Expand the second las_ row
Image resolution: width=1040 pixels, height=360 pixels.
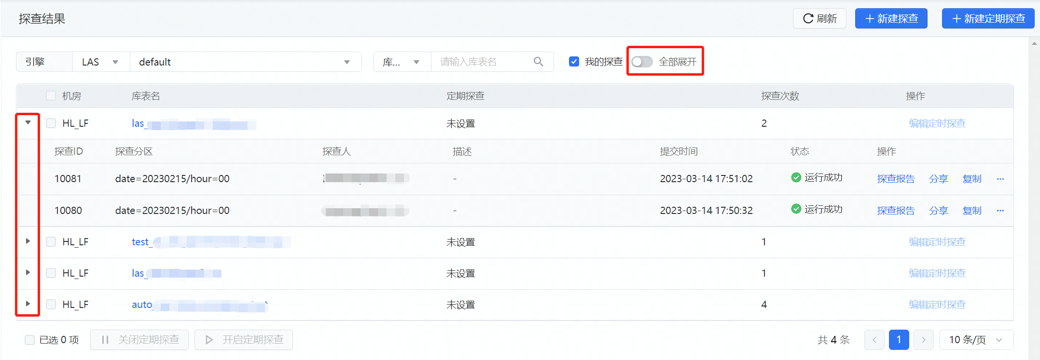(28, 272)
